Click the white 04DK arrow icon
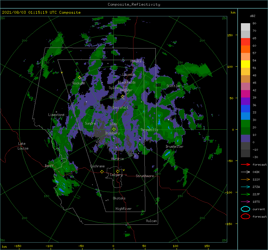Screen dimensions: 268x250 click(x=245, y=172)
